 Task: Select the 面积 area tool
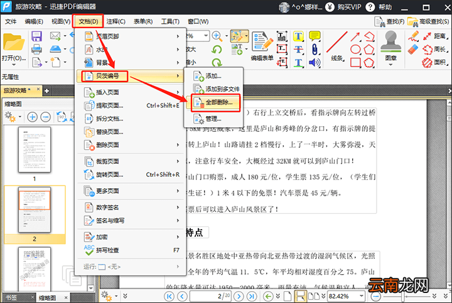coord(435,62)
